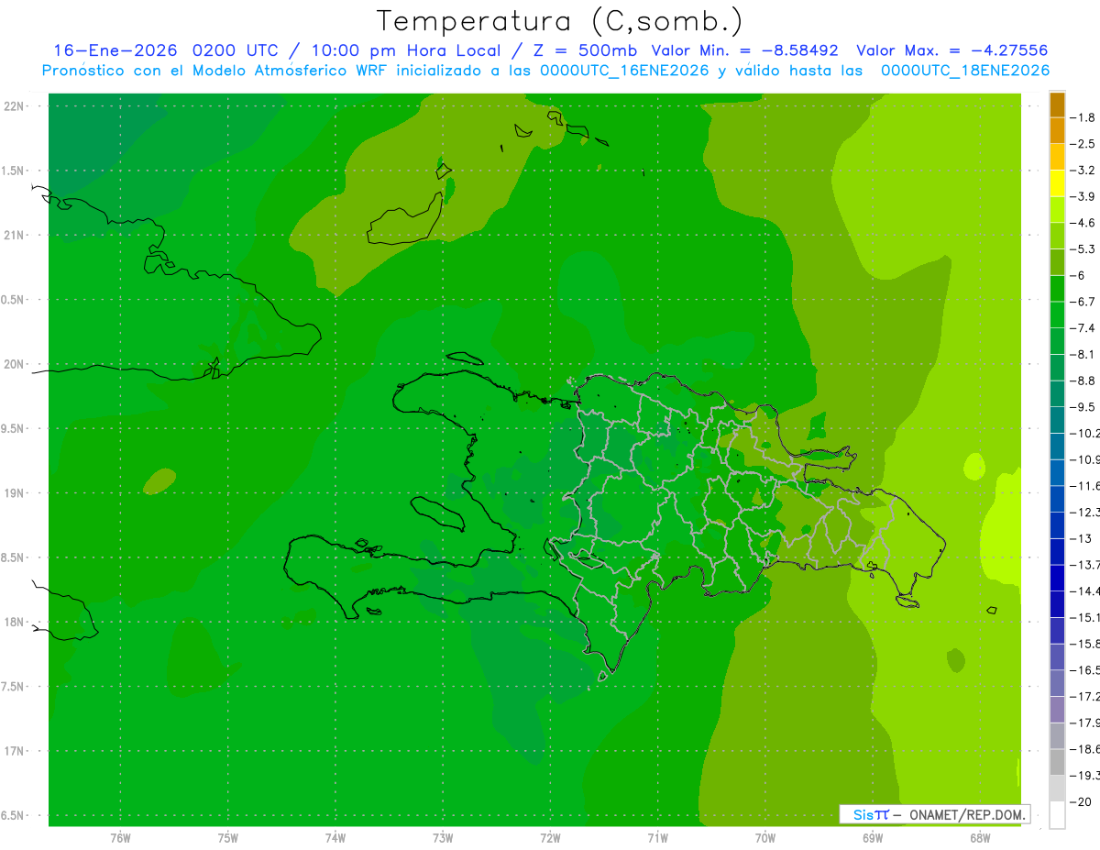This screenshot has height=850, width=1100.
Task: Click the white bottom swatch below -20
Action: [x=1057, y=815]
